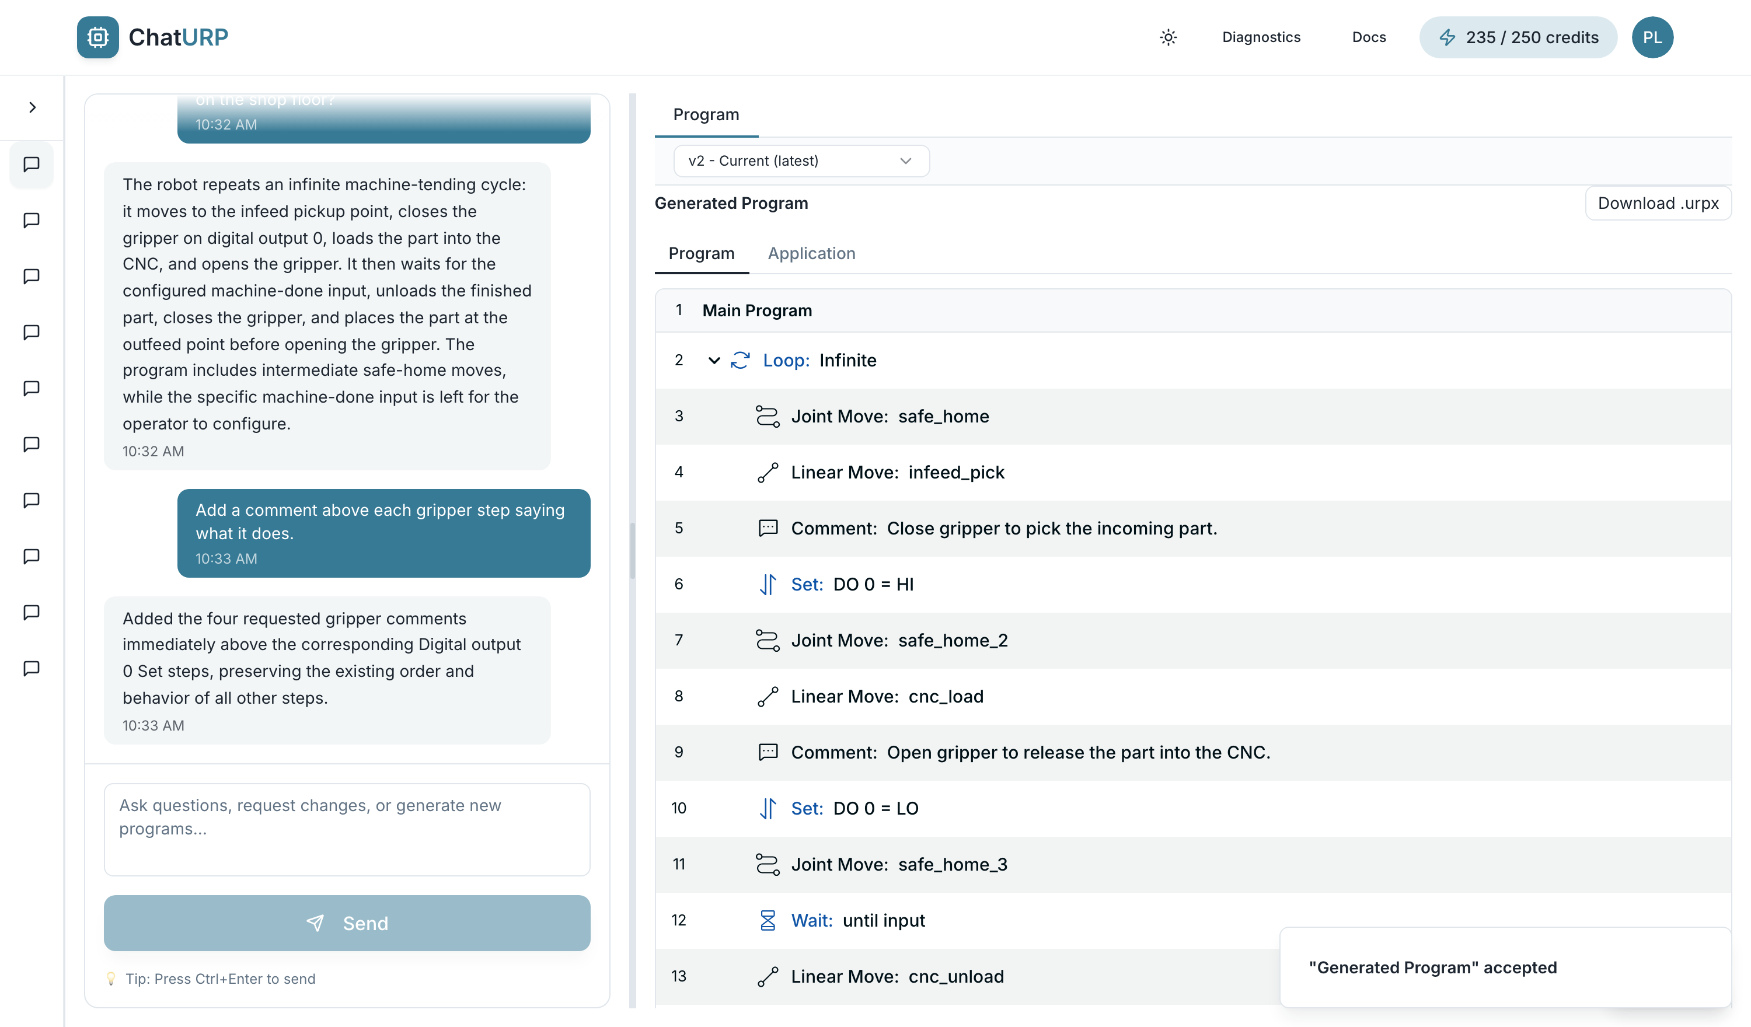Select the sixth conversation icon in sidebar
The image size is (1751, 1027).
pyautogui.click(x=32, y=444)
